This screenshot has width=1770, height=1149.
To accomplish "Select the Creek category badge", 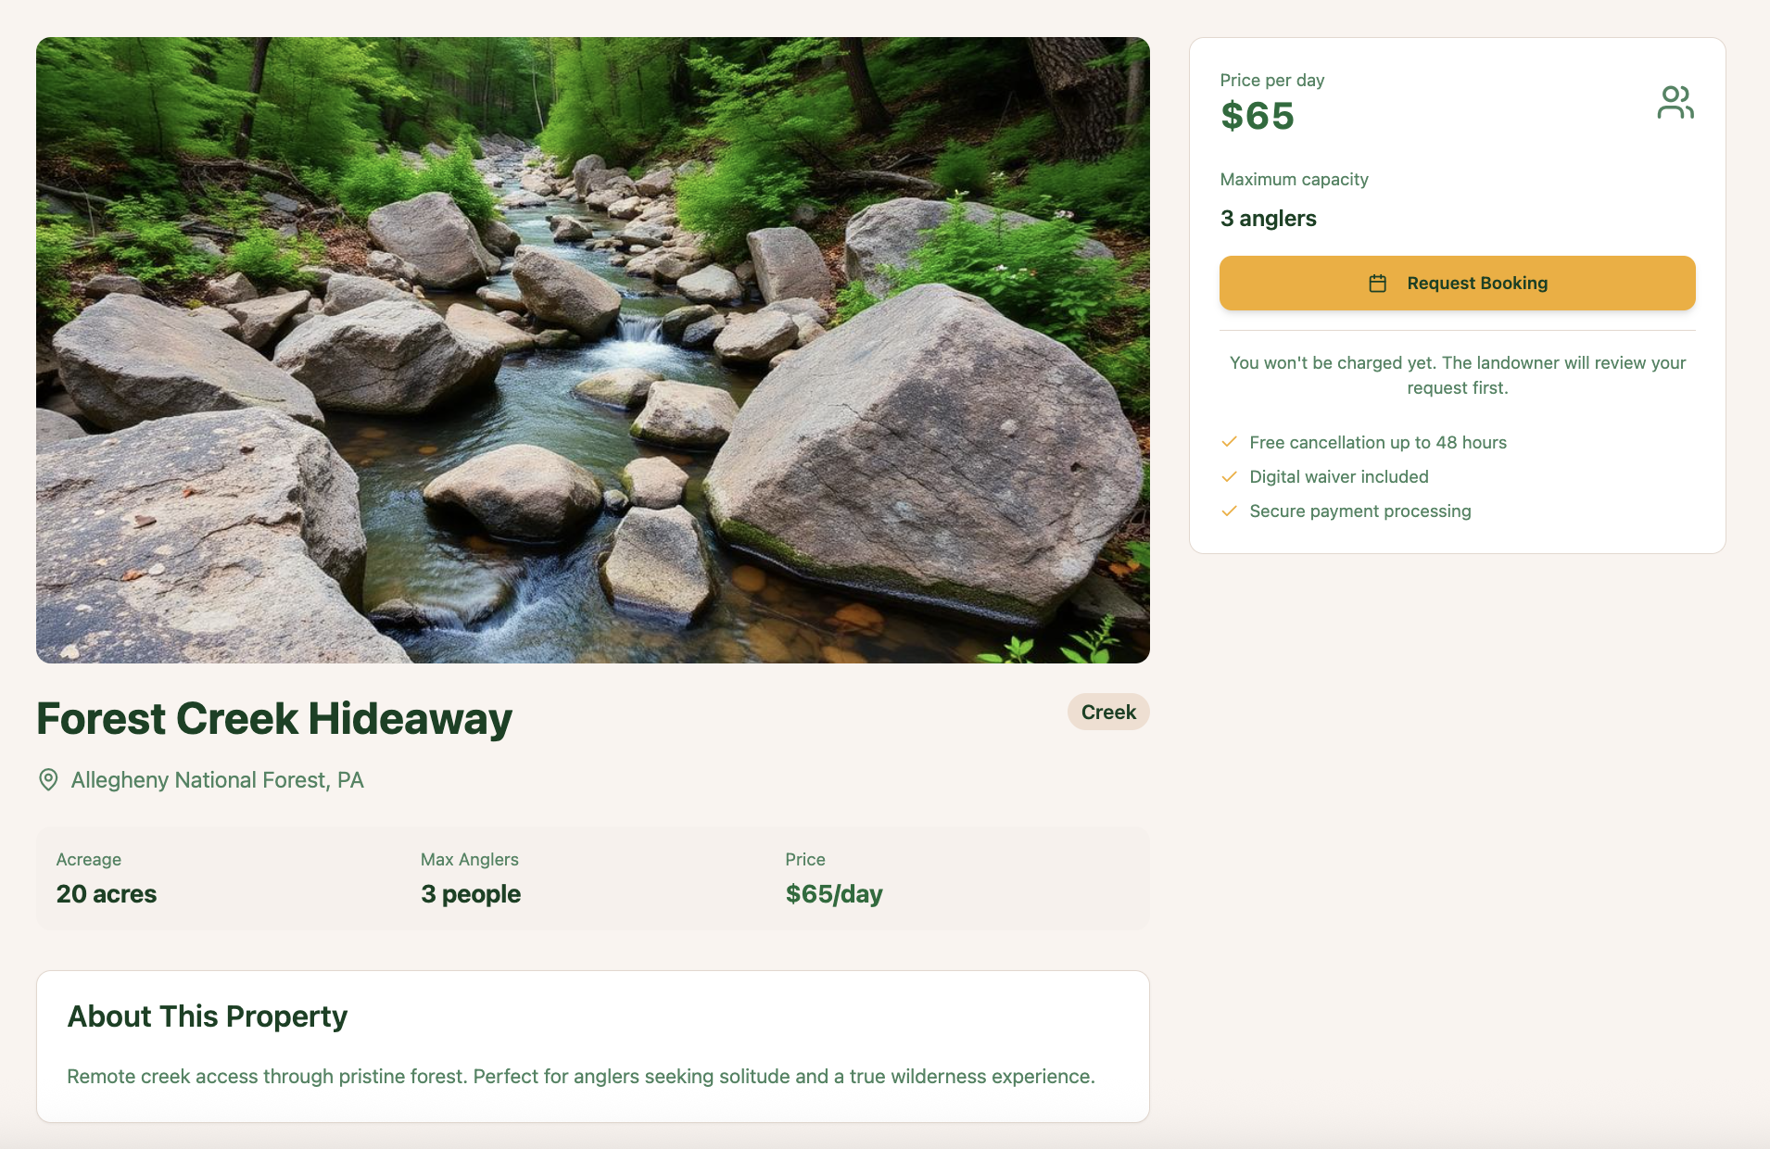I will [1108, 712].
